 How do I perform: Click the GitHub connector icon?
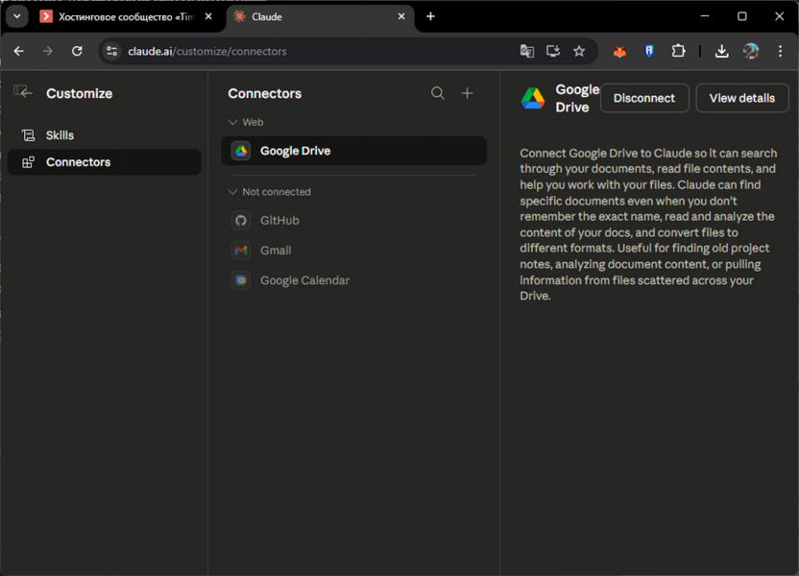pos(241,221)
